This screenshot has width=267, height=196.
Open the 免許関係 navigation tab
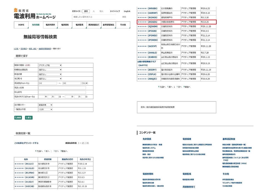click(36, 25)
